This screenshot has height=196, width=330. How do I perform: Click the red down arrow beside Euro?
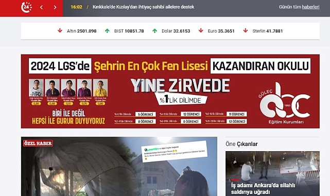201,30
